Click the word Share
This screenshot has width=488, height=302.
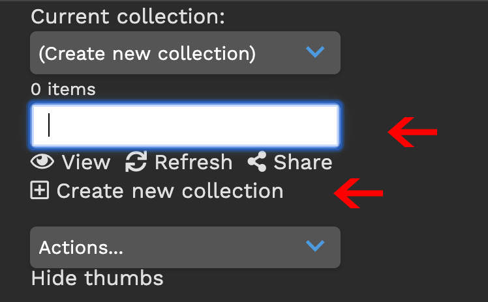pyautogui.click(x=303, y=162)
